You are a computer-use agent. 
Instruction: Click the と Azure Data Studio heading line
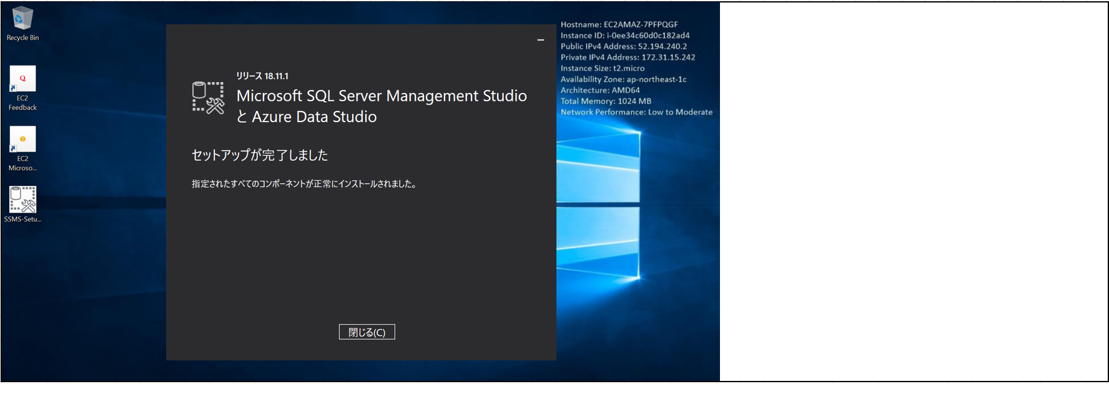307,117
